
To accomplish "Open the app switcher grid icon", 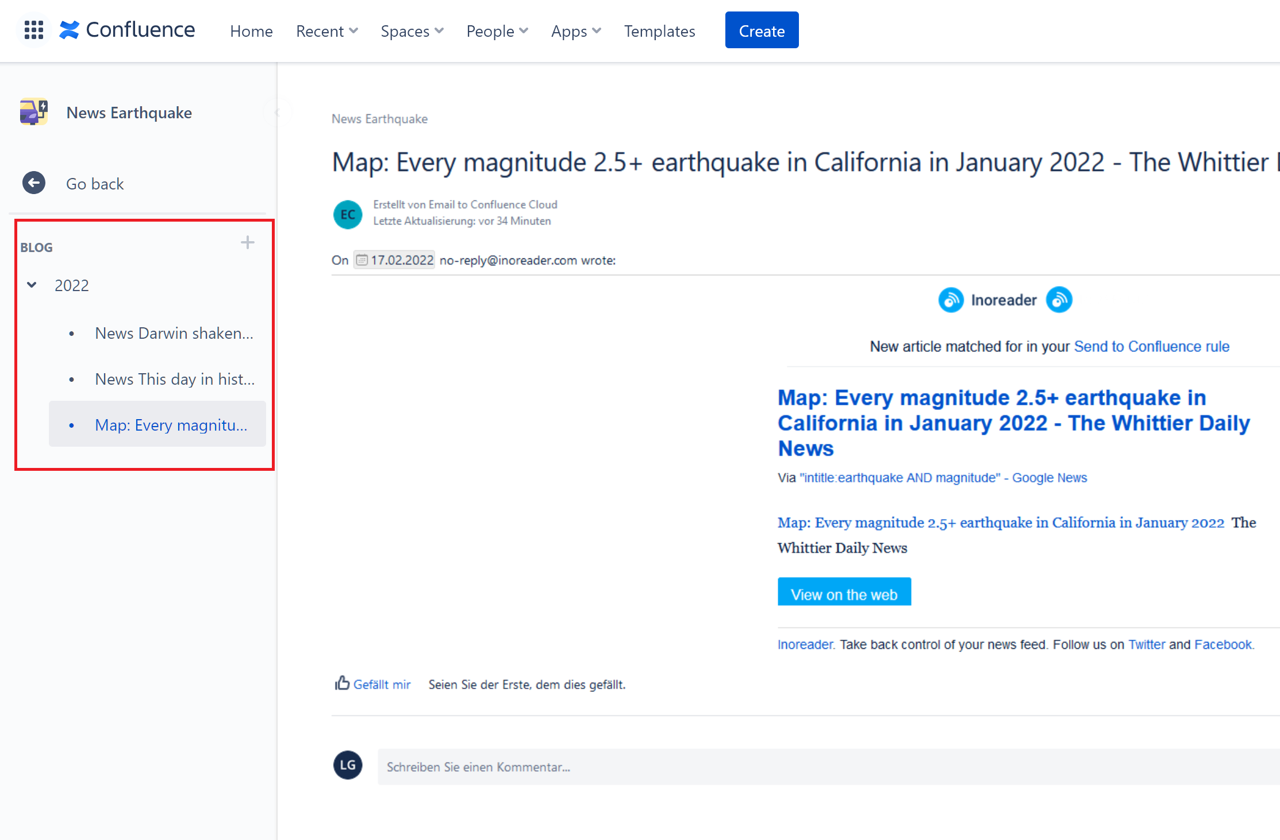I will click(x=33, y=30).
